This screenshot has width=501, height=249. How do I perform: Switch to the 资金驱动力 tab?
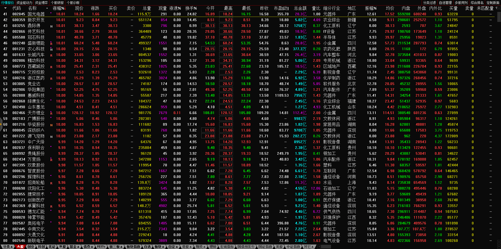tap(24, 3)
